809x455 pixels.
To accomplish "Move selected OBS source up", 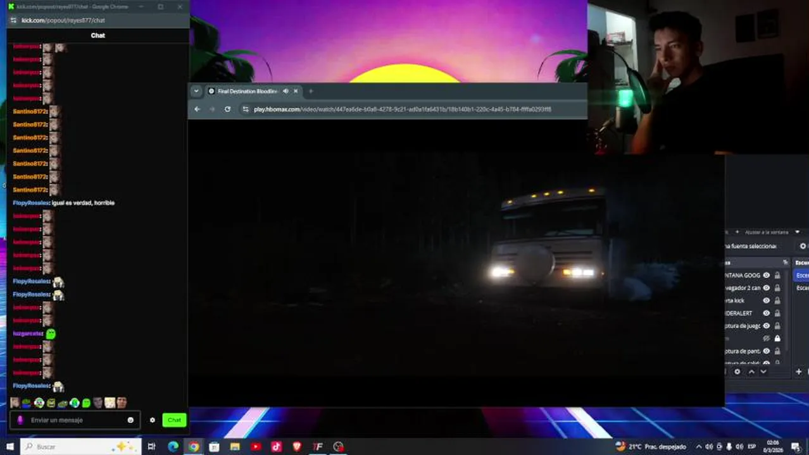I will [x=751, y=372].
